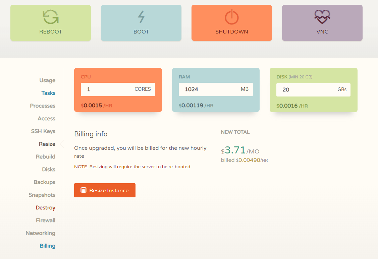Open Processes from the sidebar
Viewport: 378px width, 259px height.
point(43,106)
